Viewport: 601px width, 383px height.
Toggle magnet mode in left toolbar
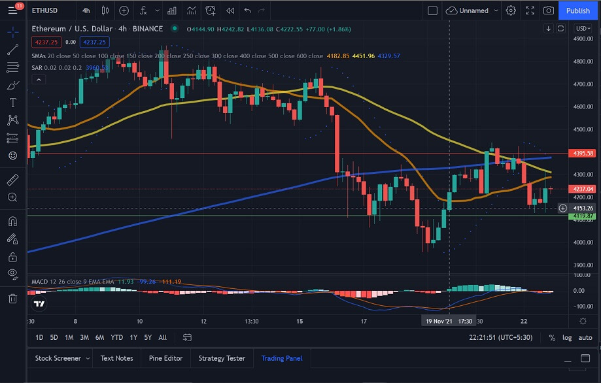12,222
